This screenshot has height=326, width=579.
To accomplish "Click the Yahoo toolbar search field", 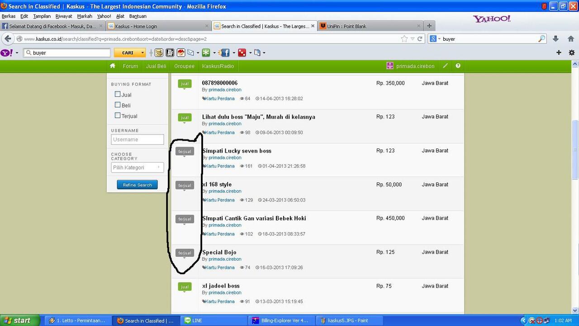I will point(67,53).
